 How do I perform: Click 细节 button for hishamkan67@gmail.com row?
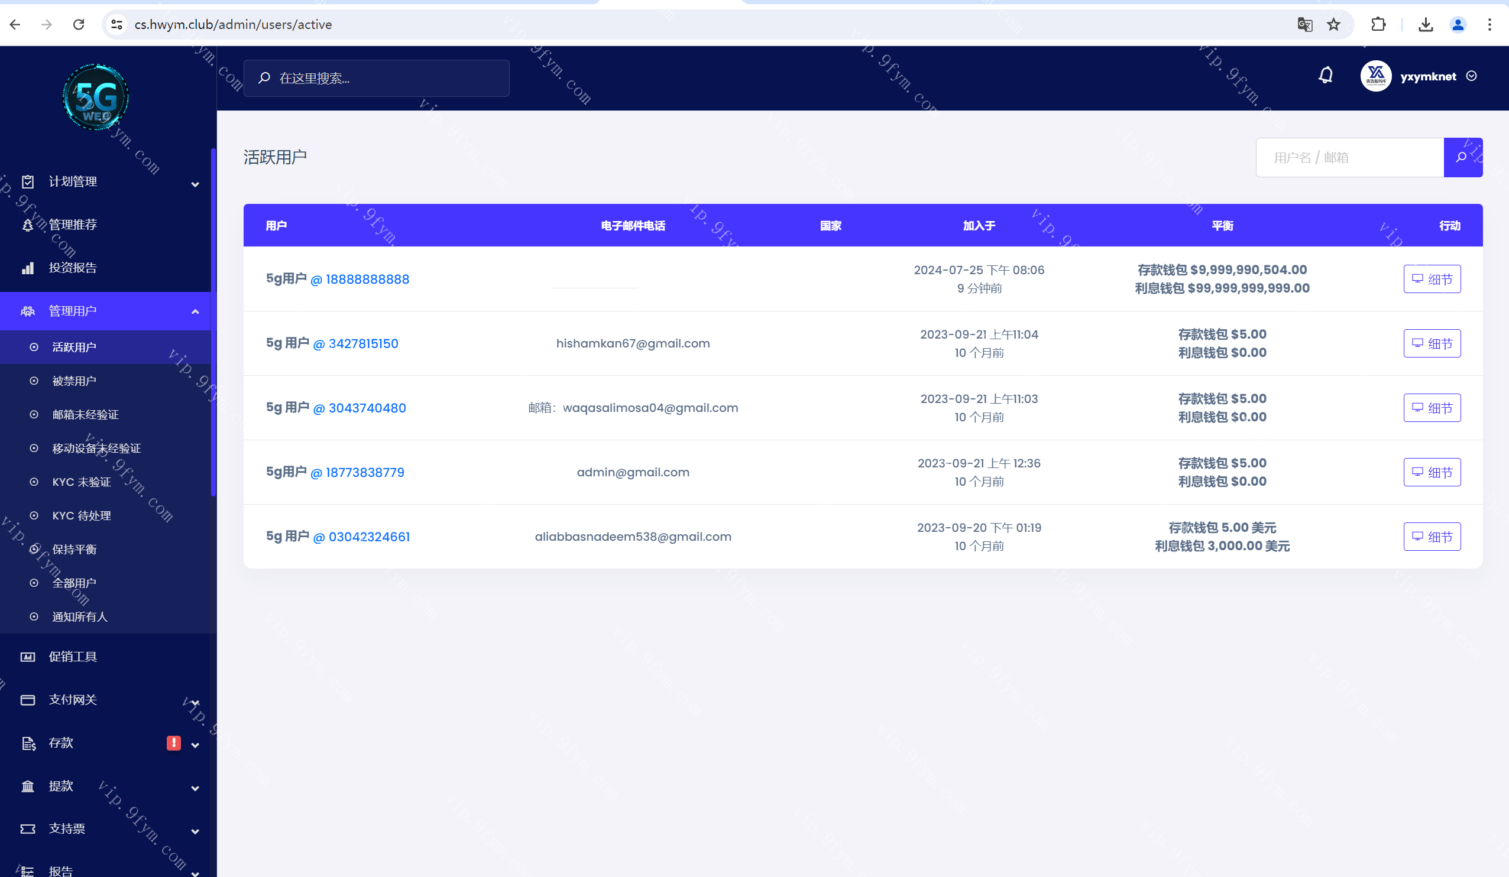1431,343
